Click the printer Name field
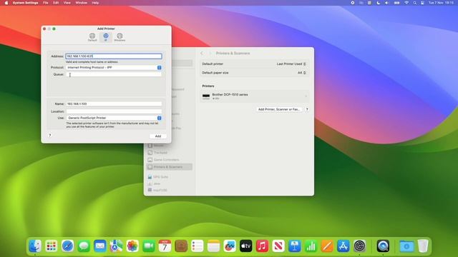Image resolution: width=458 pixels, height=257 pixels. pos(114,104)
